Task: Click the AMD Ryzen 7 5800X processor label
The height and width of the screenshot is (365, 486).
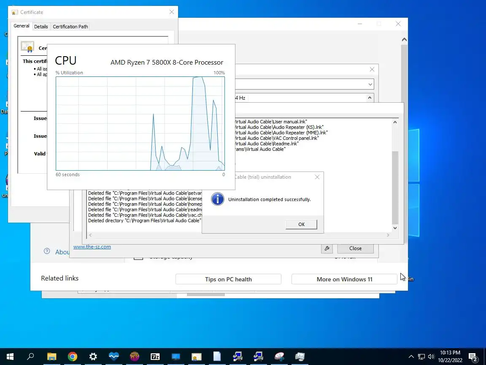Action: point(167,63)
